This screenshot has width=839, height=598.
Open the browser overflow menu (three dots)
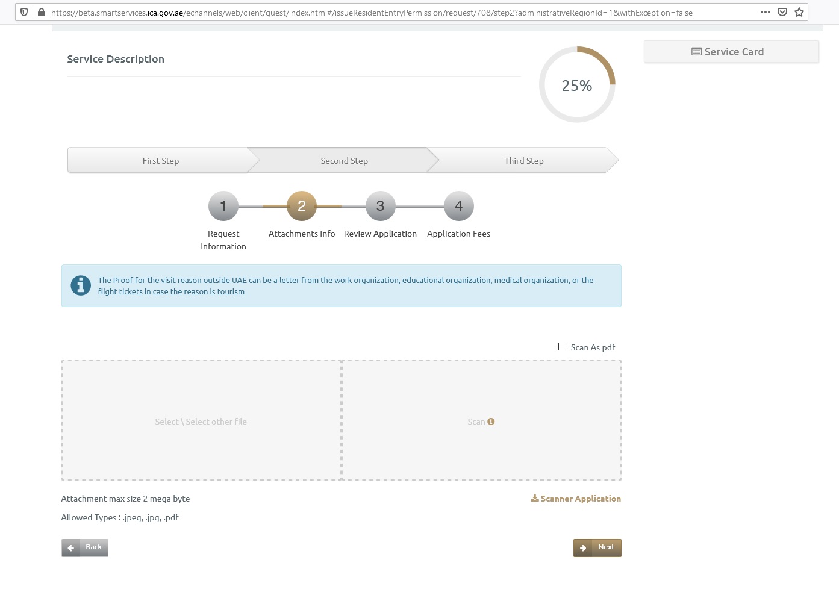[x=766, y=12]
